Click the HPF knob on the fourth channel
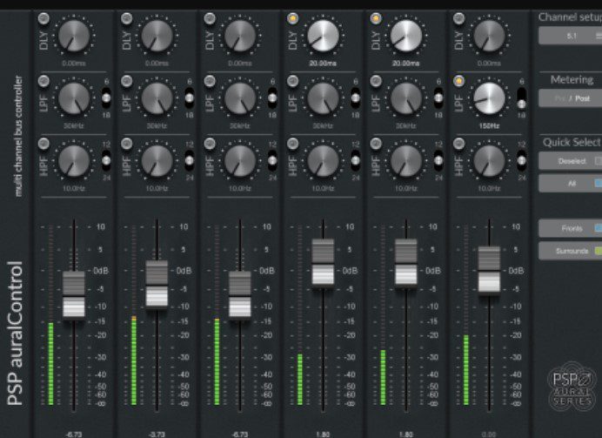Image resolution: width=602 pixels, height=438 pixels. point(323,161)
